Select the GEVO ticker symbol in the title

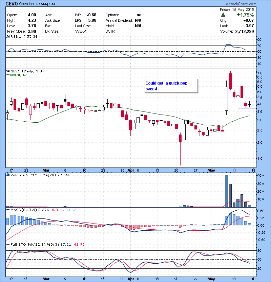12,4
